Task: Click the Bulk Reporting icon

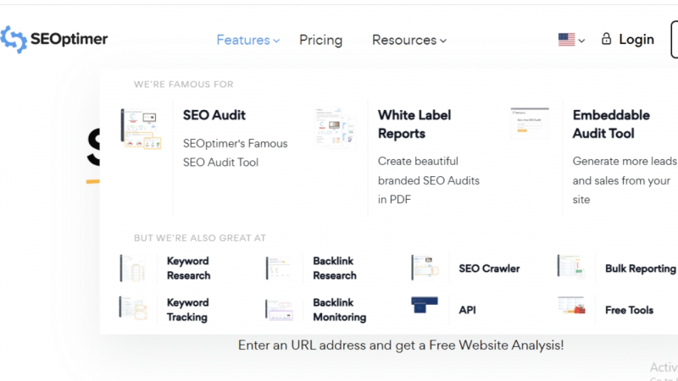Action: coord(571,266)
